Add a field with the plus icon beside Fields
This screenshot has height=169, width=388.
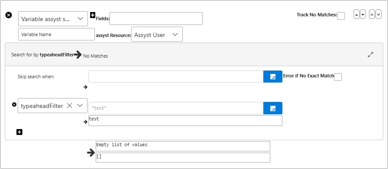pos(93,15)
